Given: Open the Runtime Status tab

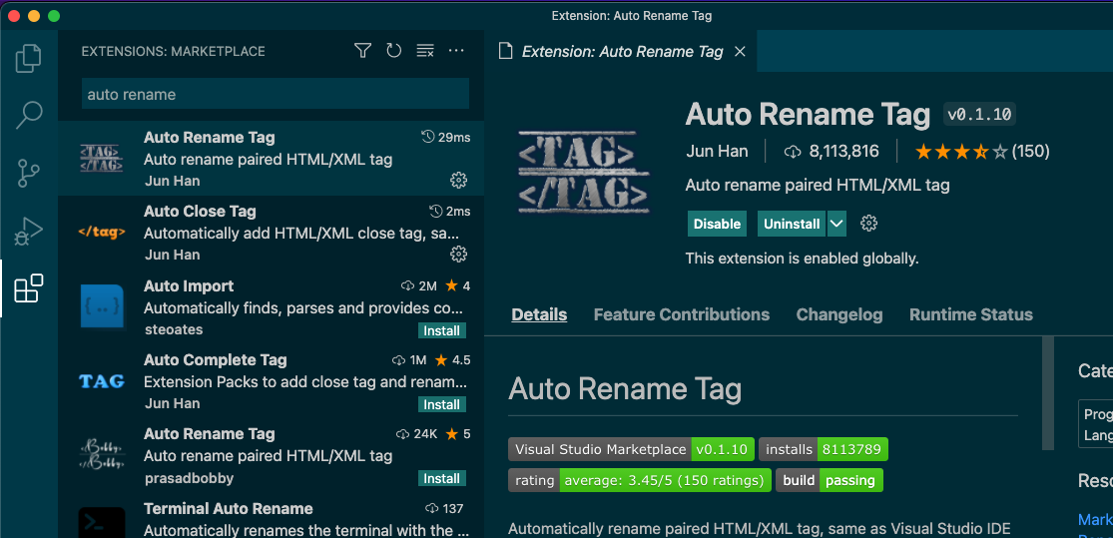Looking at the screenshot, I should pyautogui.click(x=971, y=314).
